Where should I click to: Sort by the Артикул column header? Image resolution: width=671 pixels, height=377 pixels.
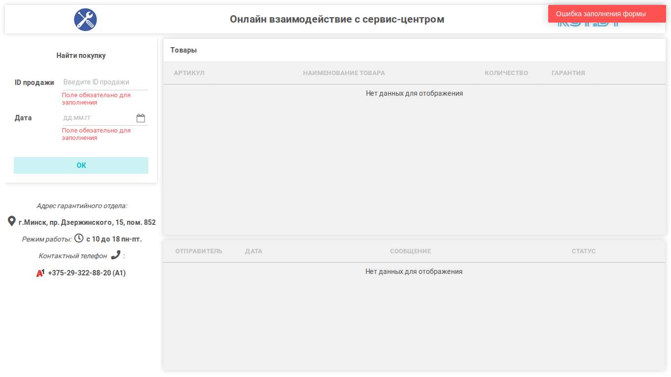click(x=189, y=73)
